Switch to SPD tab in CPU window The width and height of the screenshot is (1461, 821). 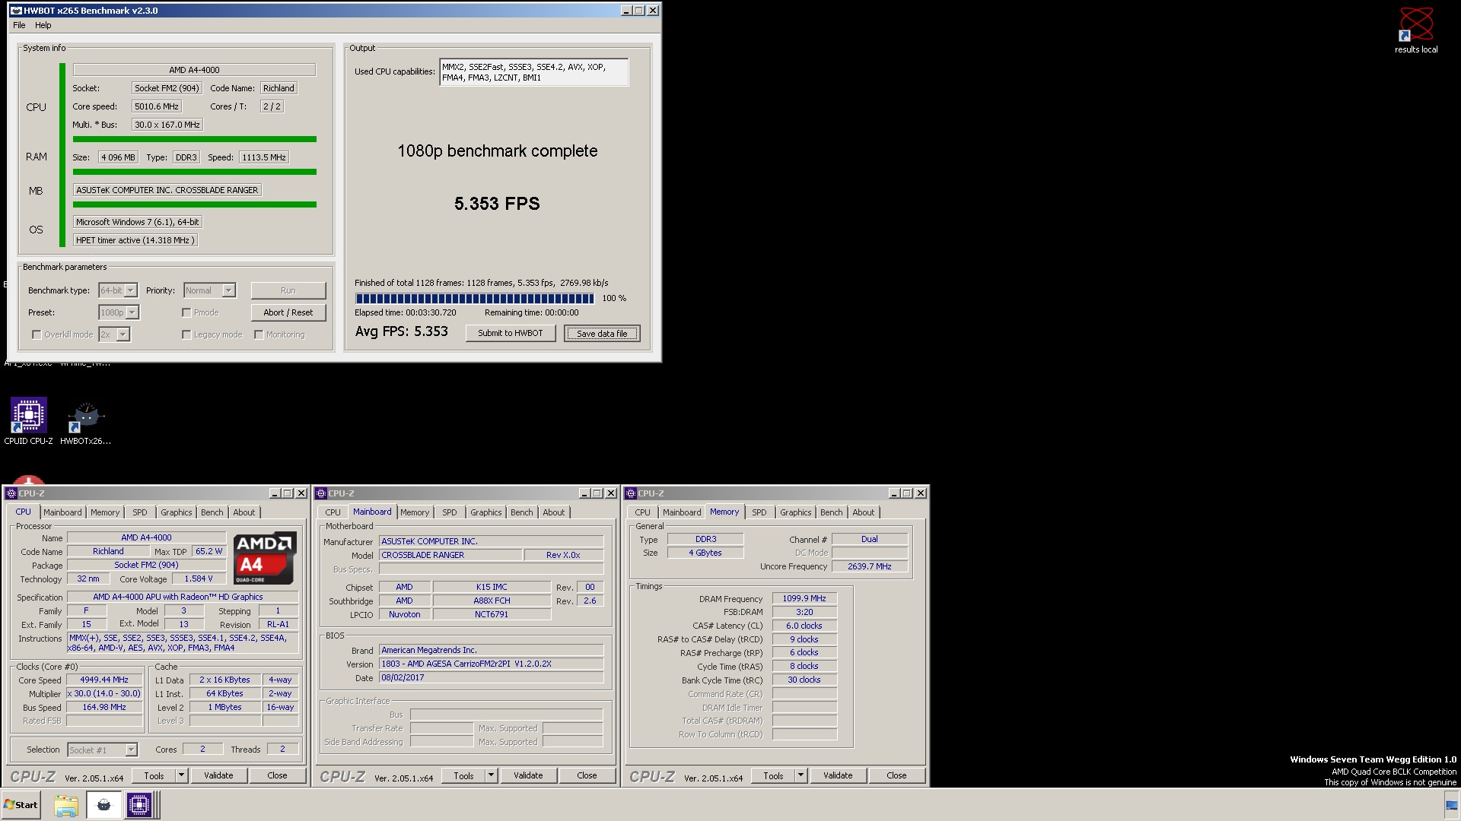140,512
